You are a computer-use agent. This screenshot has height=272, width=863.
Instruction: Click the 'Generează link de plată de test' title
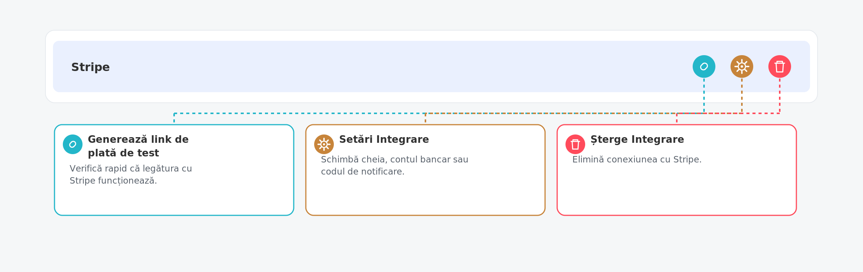pyautogui.click(x=138, y=146)
